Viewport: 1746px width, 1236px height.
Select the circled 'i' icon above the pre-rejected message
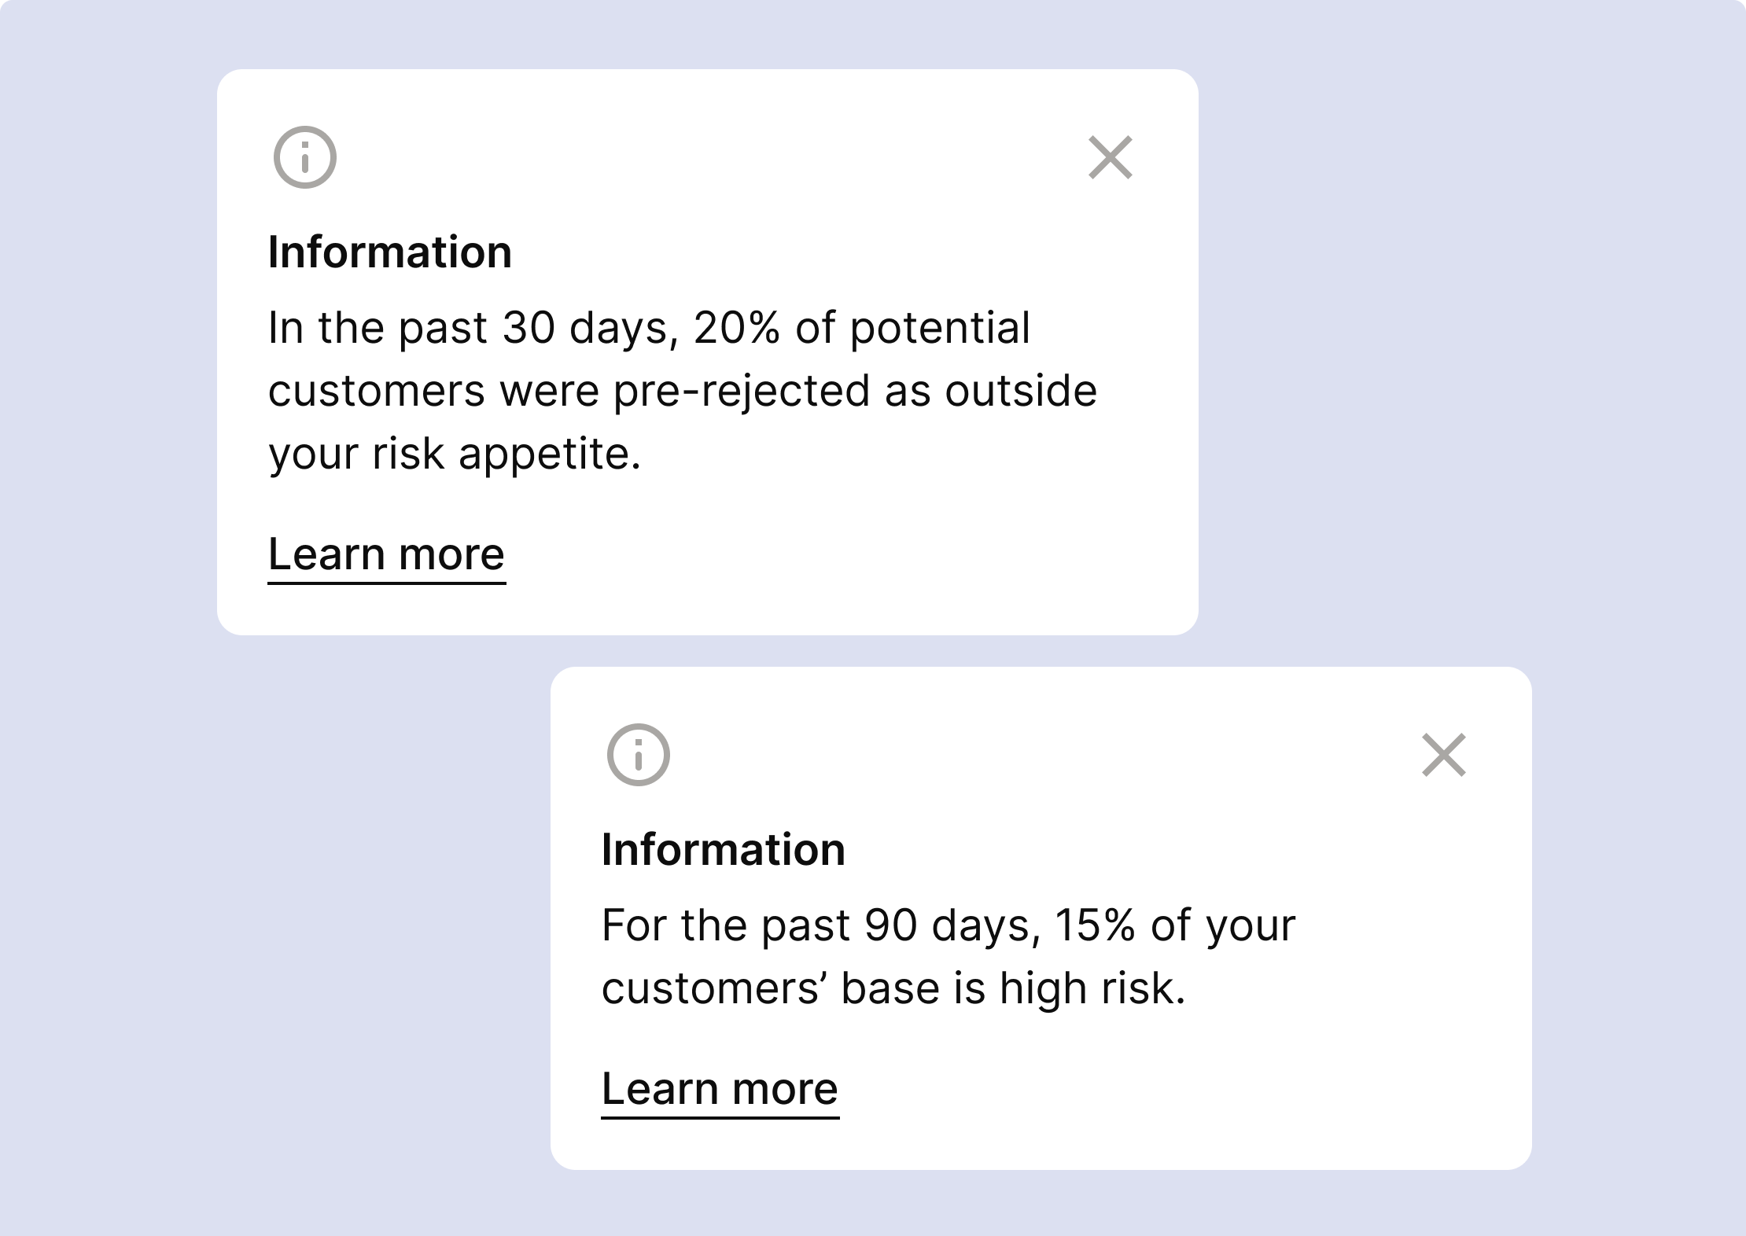click(305, 157)
